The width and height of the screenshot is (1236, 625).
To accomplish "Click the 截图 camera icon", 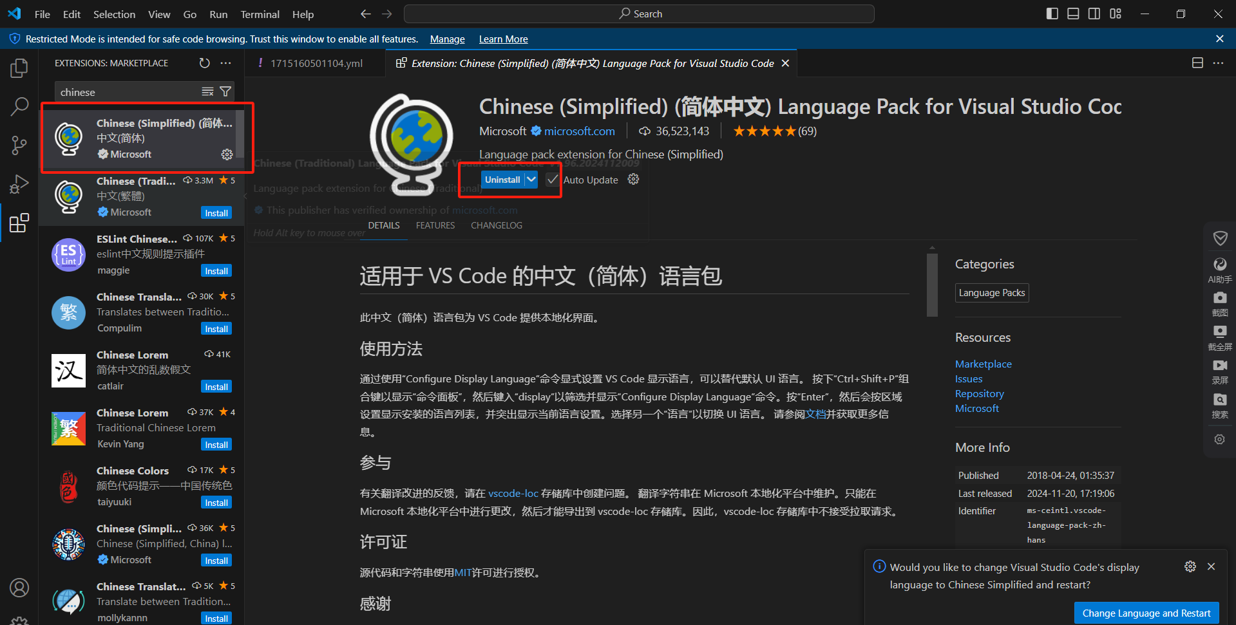I will click(x=1220, y=304).
